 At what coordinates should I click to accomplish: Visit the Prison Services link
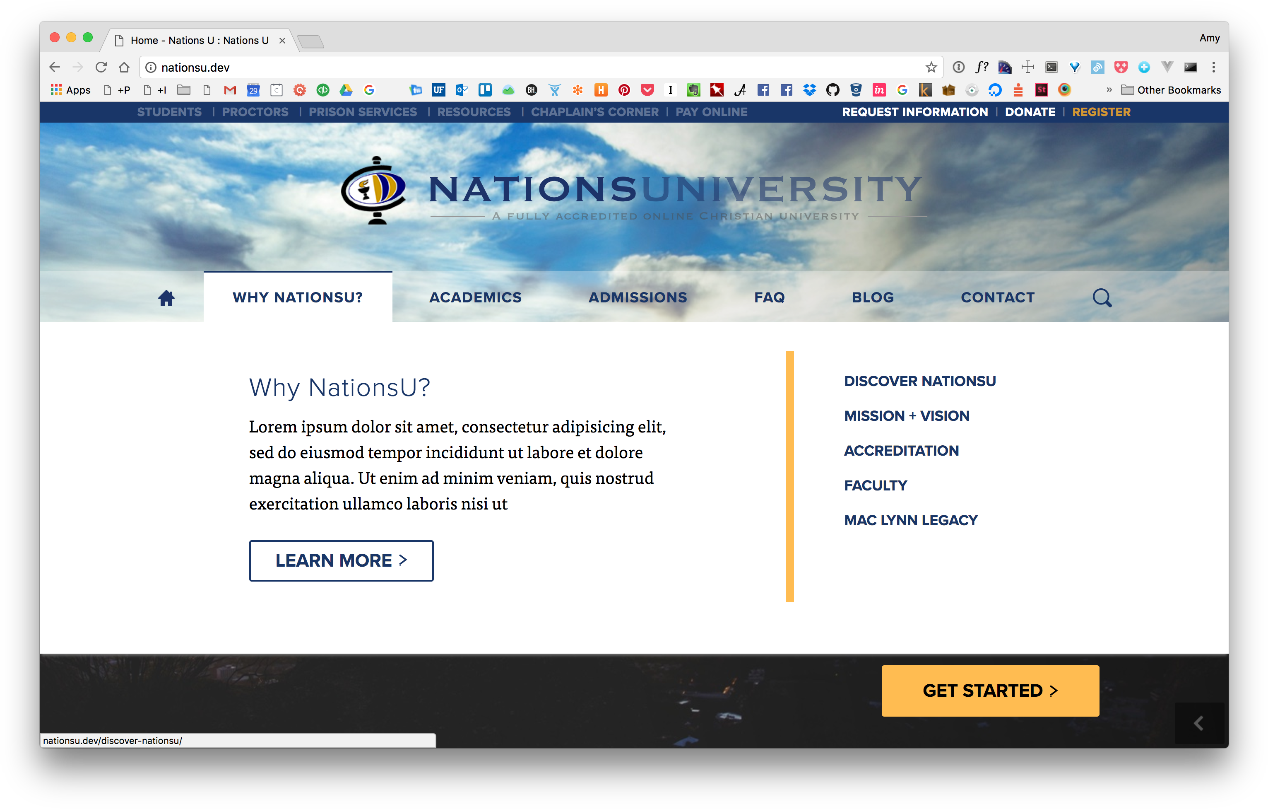pos(363,112)
